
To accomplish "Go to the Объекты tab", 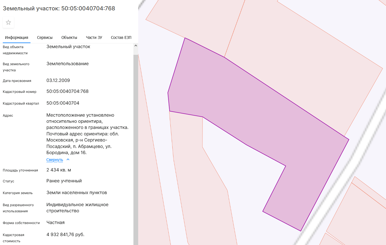I will [x=69, y=37].
